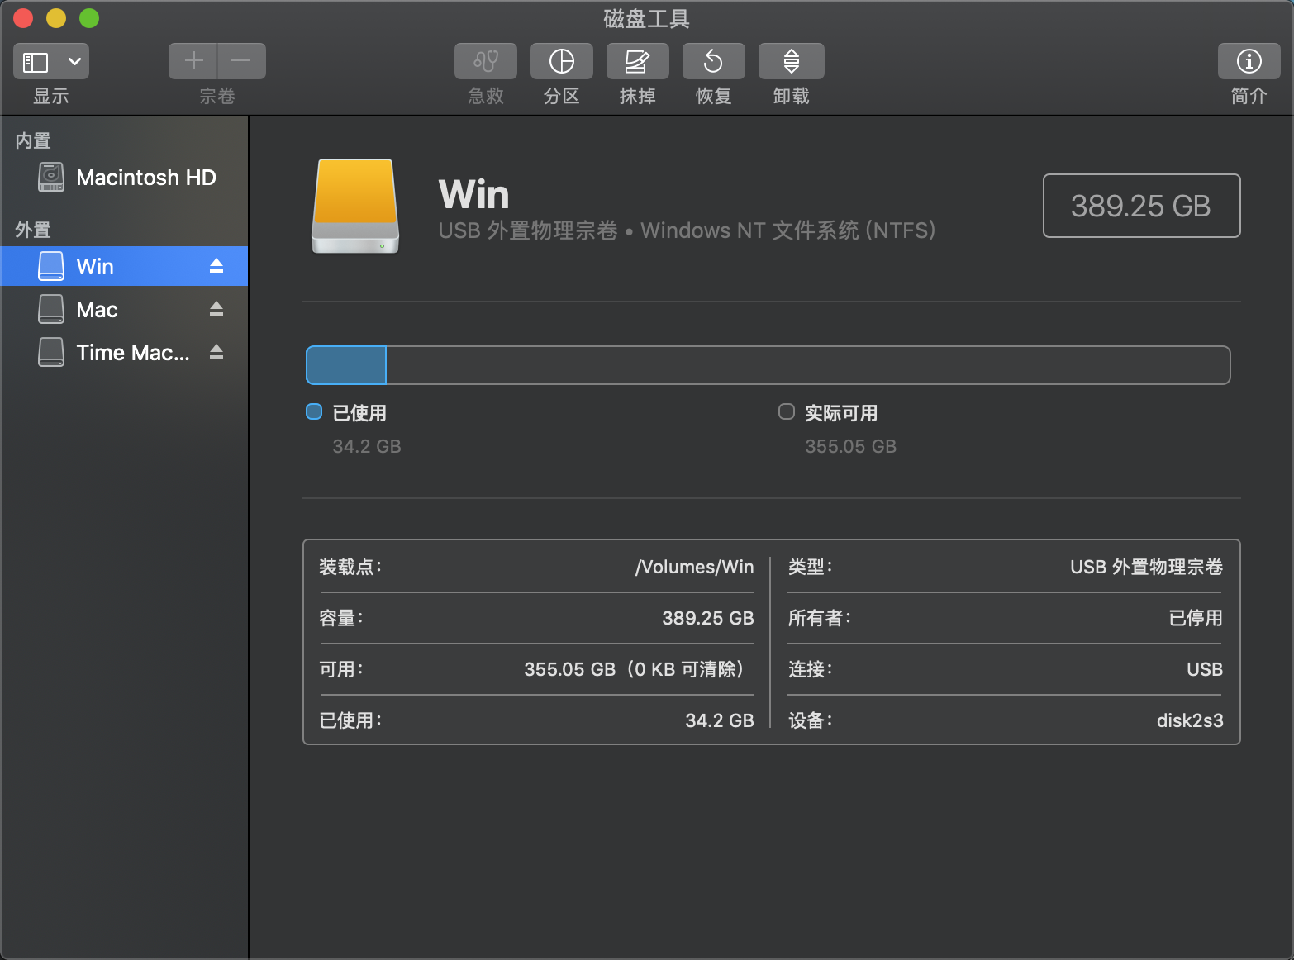This screenshot has width=1294, height=960.
Task: Click the Mac drive icon in sidebar
Action: click(51, 309)
